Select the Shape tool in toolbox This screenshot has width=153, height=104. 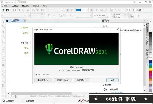[3, 26]
